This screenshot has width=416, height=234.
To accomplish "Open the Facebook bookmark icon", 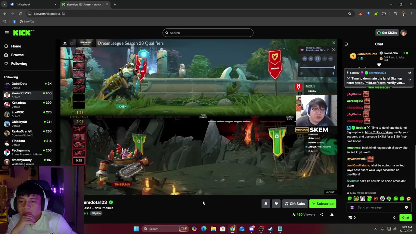I will (x=14, y=22).
